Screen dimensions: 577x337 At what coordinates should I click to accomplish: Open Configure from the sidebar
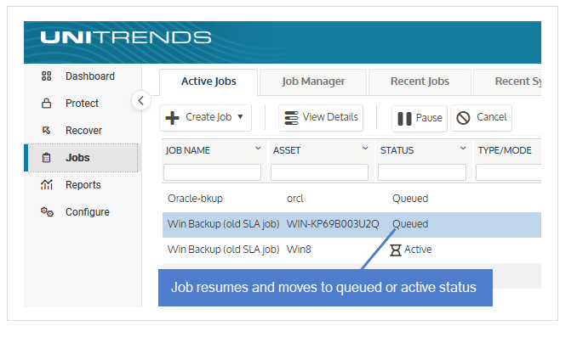(83, 212)
